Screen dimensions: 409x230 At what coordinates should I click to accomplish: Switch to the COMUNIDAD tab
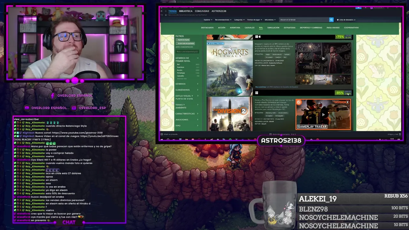pos(202,11)
